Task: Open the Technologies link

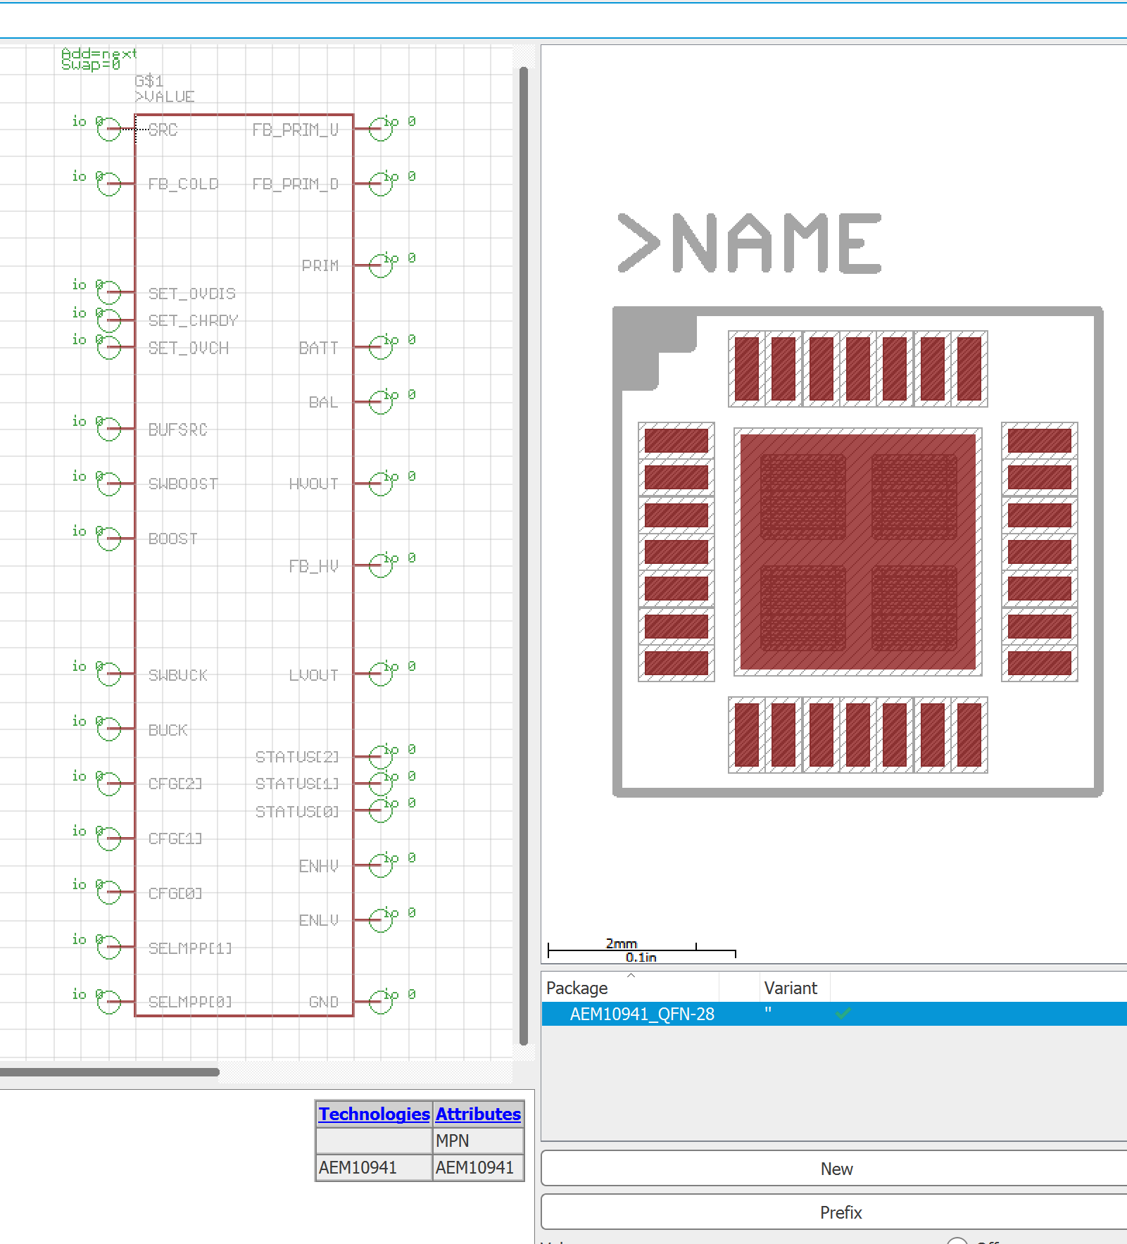Action: click(374, 1114)
